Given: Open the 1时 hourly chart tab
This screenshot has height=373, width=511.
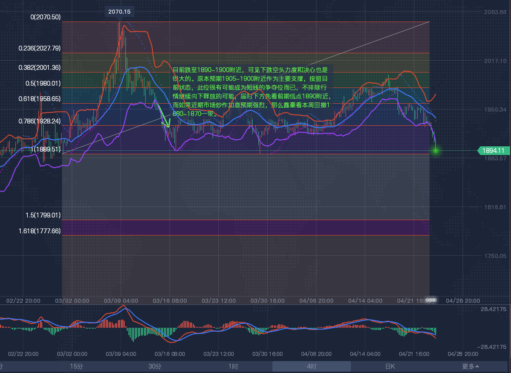Looking at the screenshot, I should pyautogui.click(x=233, y=366).
